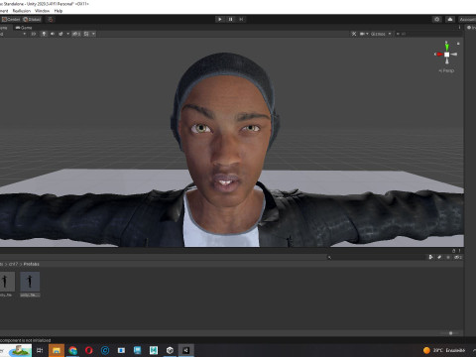This screenshot has height=357, width=476.
Task: Toggle the Project panel lock icon
Action: pyautogui.click(x=453, y=251)
